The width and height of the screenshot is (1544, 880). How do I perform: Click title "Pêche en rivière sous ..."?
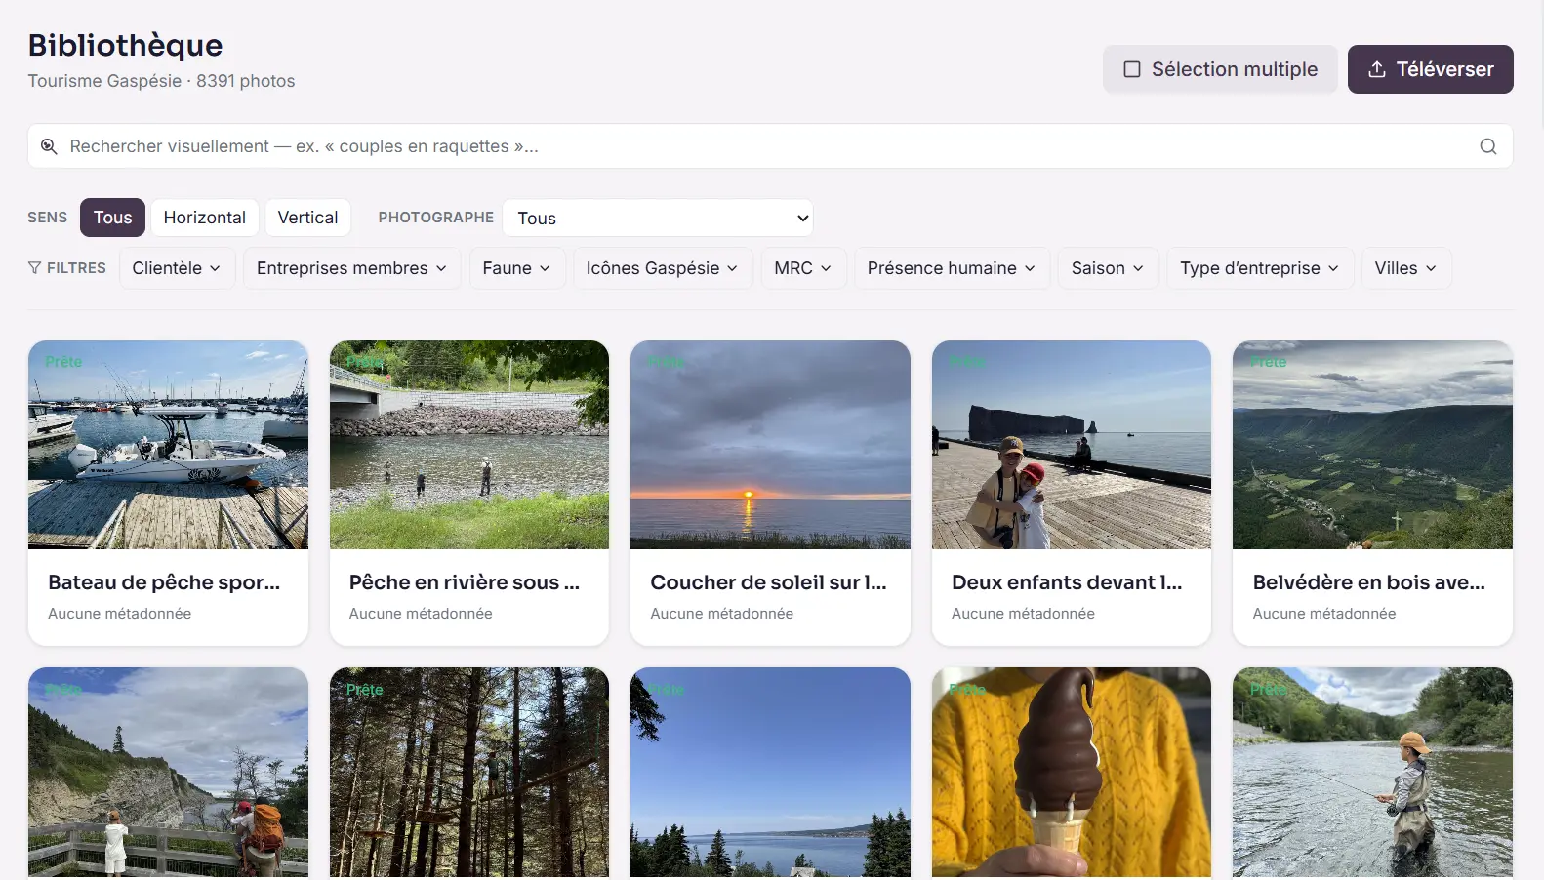[465, 582]
